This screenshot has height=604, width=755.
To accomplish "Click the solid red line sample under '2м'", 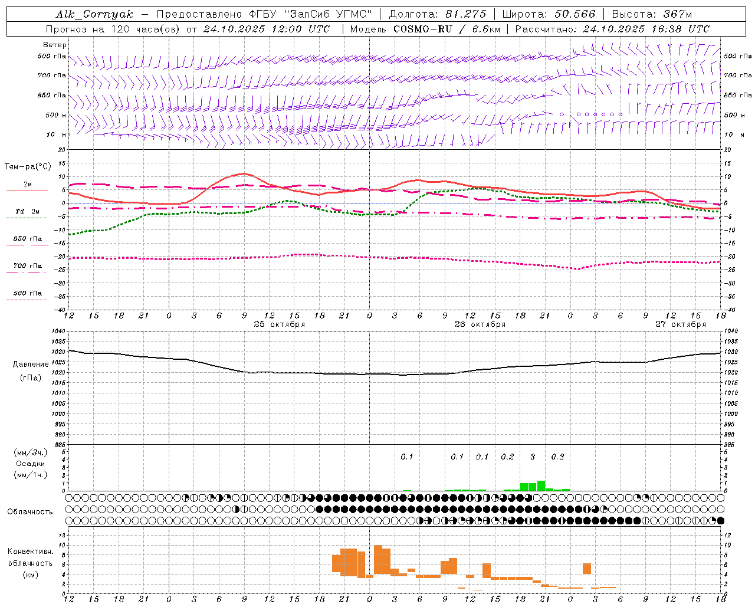I will (28, 191).
